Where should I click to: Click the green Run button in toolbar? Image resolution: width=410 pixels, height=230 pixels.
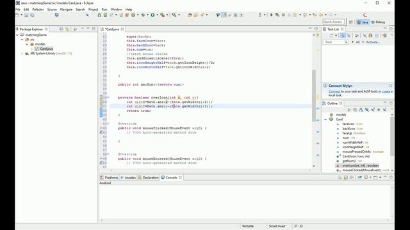click(152, 15)
